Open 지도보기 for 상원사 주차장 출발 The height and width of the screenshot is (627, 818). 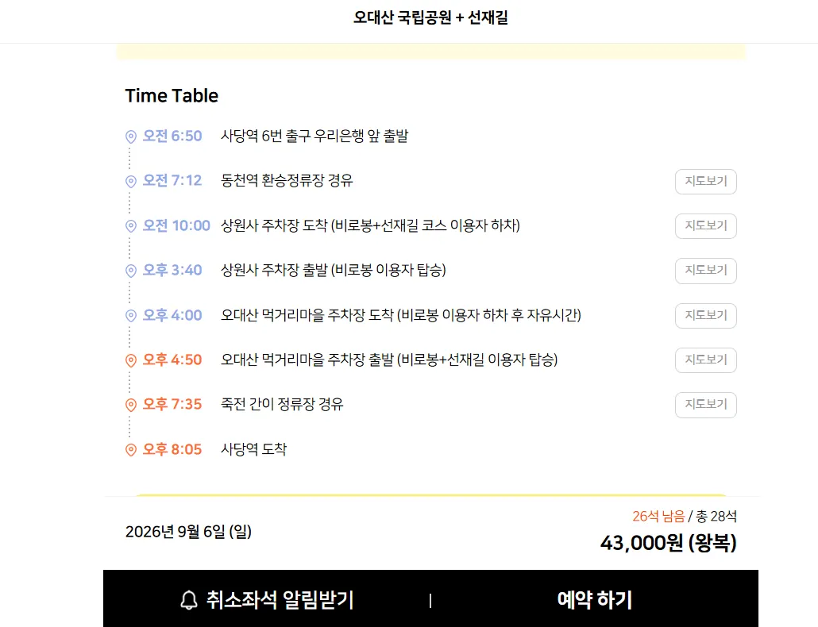pyautogui.click(x=706, y=271)
